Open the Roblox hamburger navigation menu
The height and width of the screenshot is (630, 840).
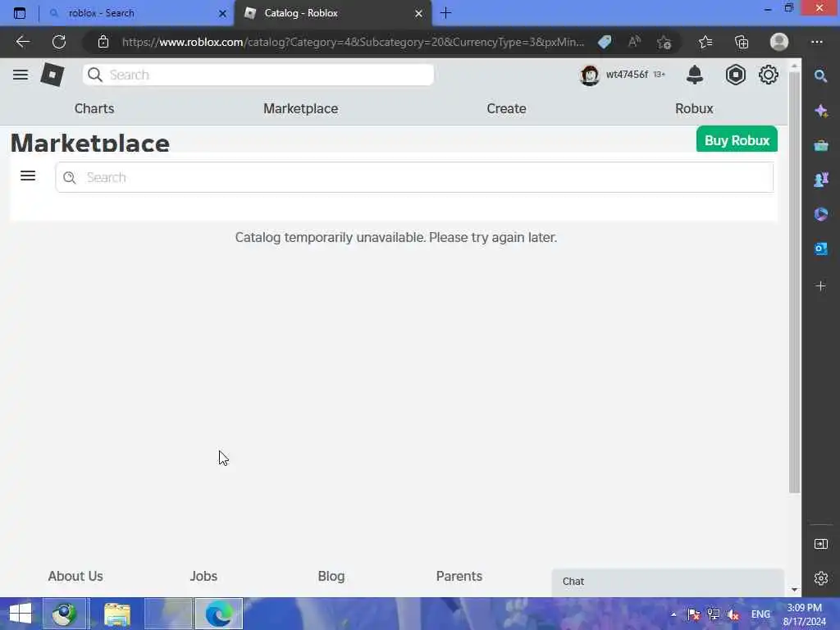[21, 75]
